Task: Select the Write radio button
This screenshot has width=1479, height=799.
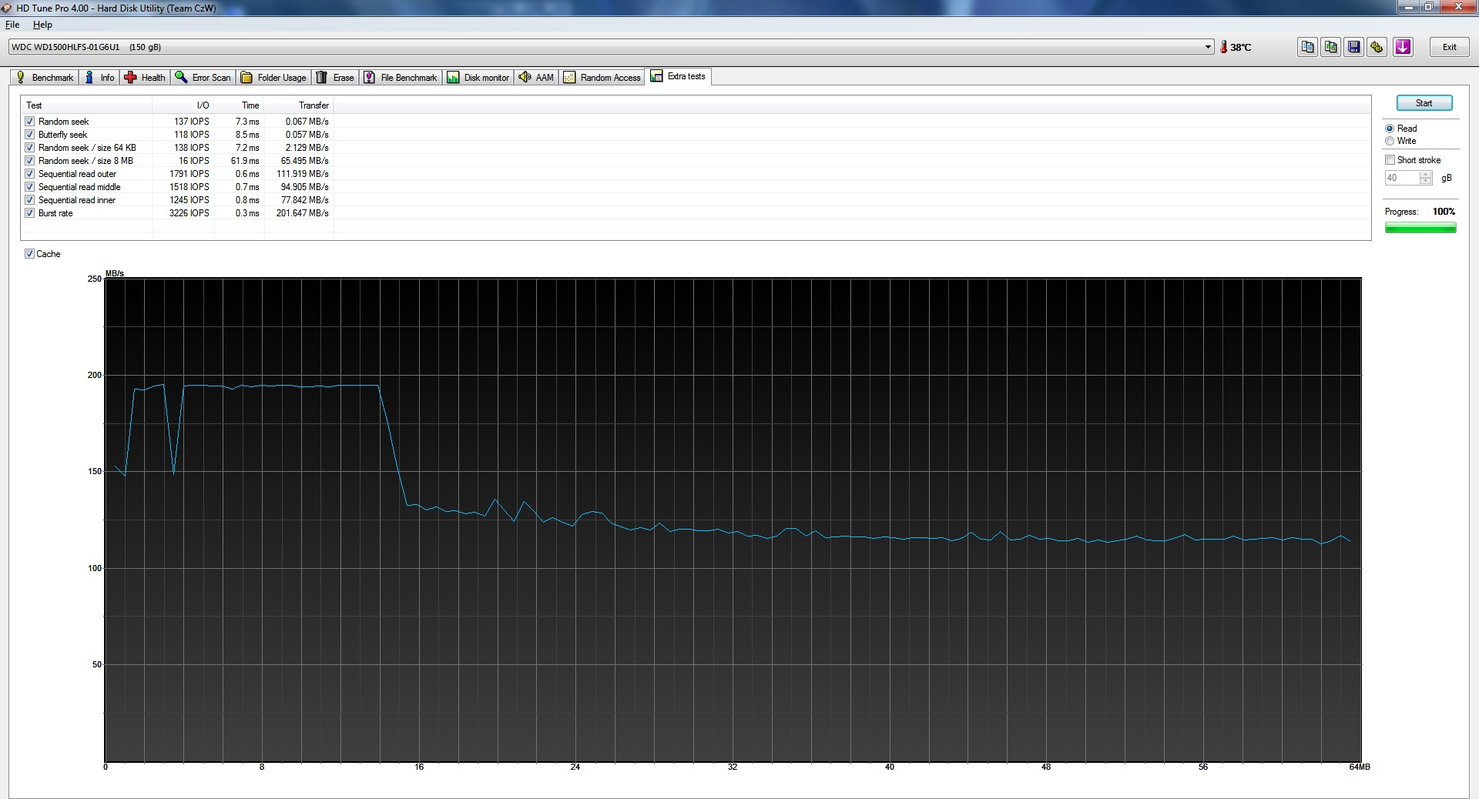Action: [x=1390, y=141]
